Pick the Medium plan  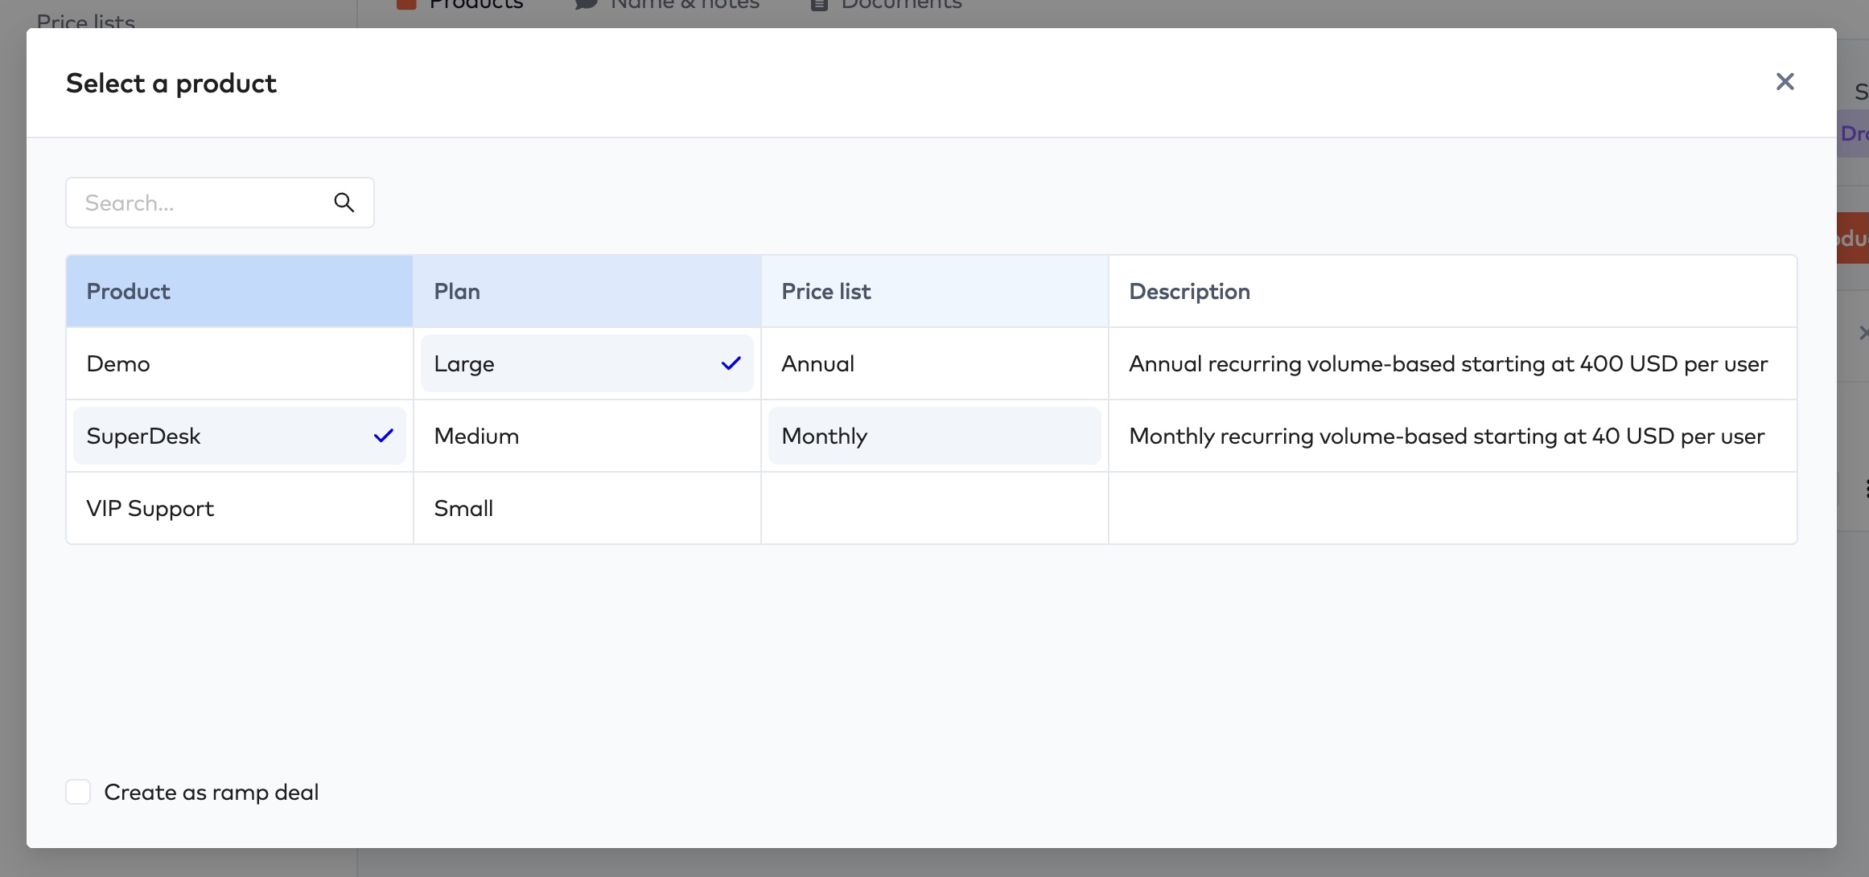tap(587, 436)
